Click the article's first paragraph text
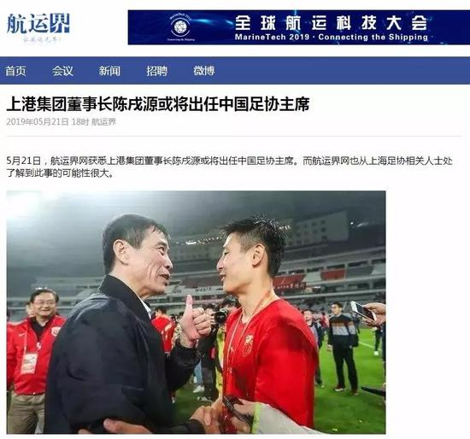 (x=229, y=167)
